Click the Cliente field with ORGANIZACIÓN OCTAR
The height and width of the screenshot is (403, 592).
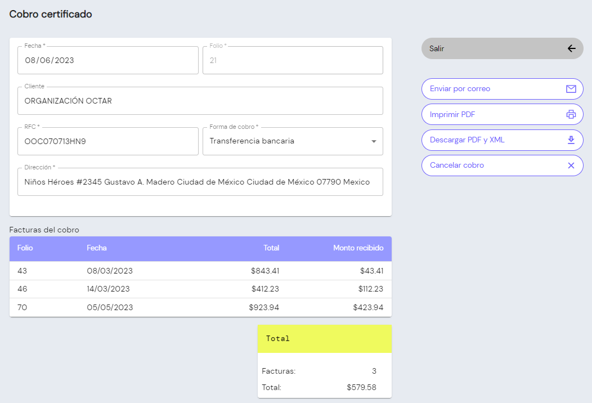point(200,101)
